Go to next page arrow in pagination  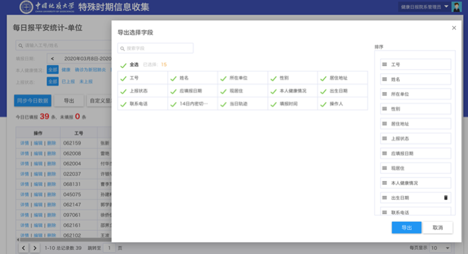tap(35, 248)
